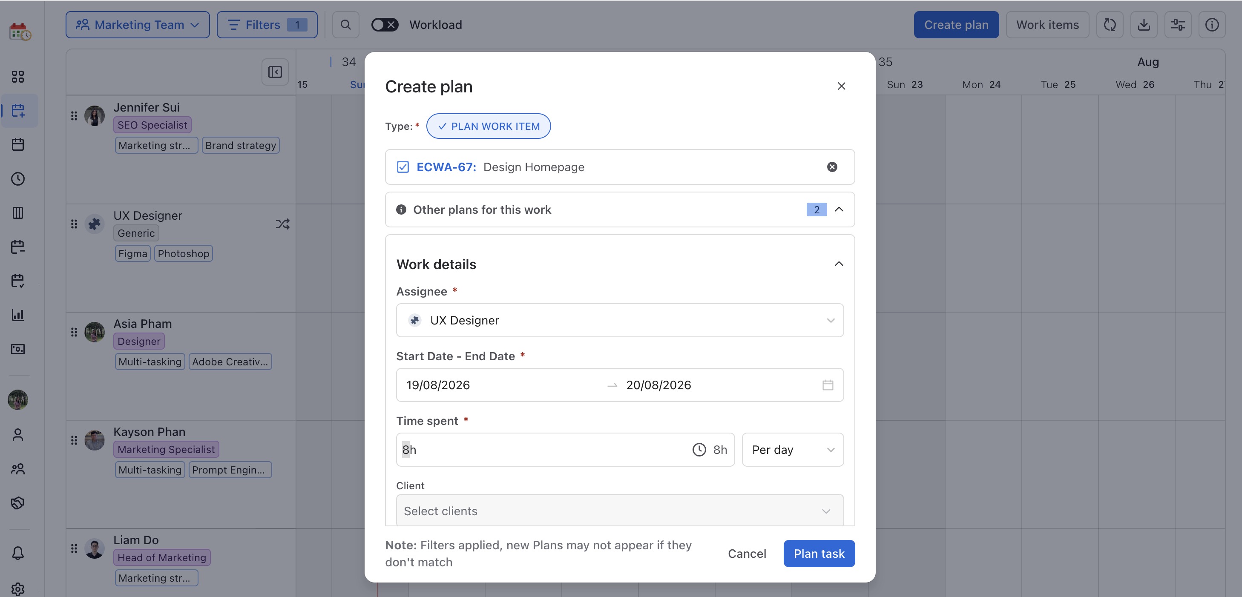This screenshot has height=597, width=1242.
Task: Click the refresh sync icon
Action: click(x=1110, y=25)
